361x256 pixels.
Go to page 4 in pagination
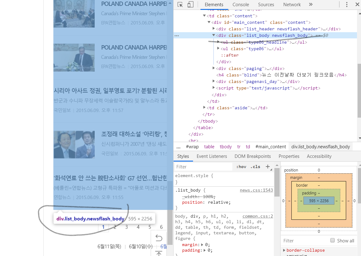click(138, 227)
